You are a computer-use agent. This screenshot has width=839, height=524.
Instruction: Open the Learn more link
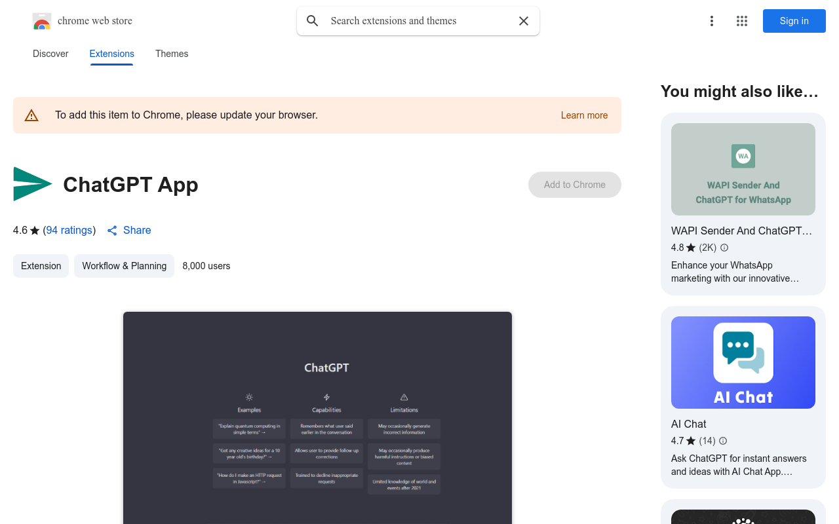coord(584,115)
